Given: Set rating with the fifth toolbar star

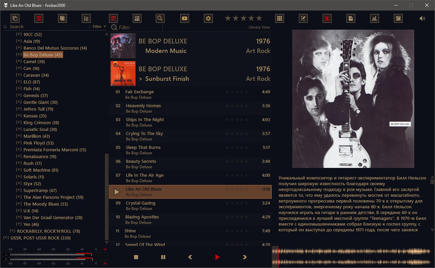Looking at the screenshot, I should click(x=259, y=18).
